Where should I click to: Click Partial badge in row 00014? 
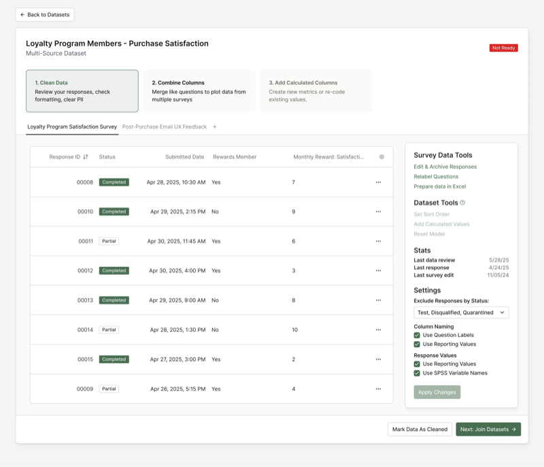pos(109,330)
